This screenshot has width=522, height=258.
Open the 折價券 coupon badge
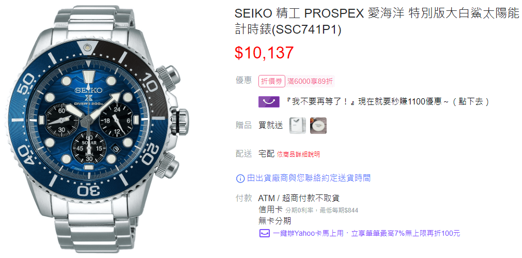(272, 81)
